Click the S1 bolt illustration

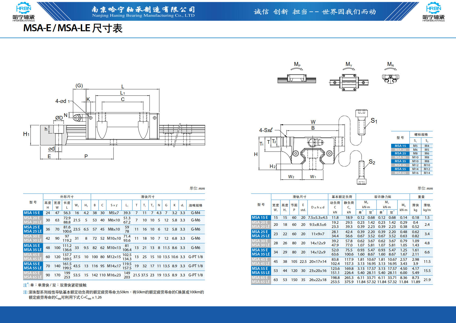362,122
